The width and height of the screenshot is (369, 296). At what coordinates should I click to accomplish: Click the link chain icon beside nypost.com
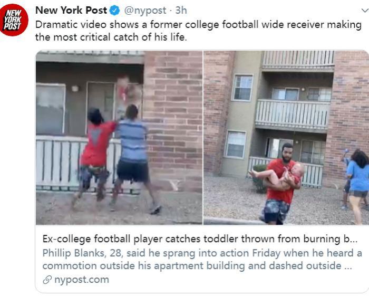coord(47,280)
